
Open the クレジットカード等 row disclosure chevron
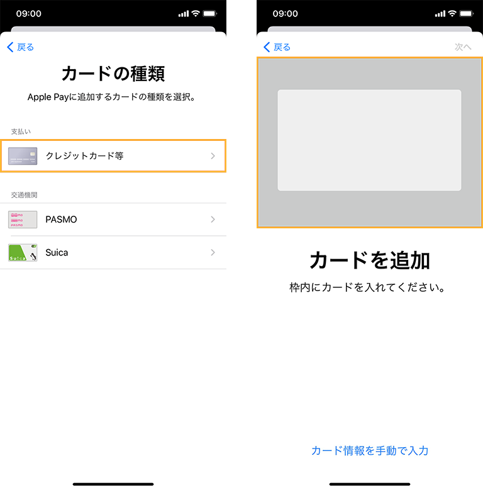(x=213, y=156)
